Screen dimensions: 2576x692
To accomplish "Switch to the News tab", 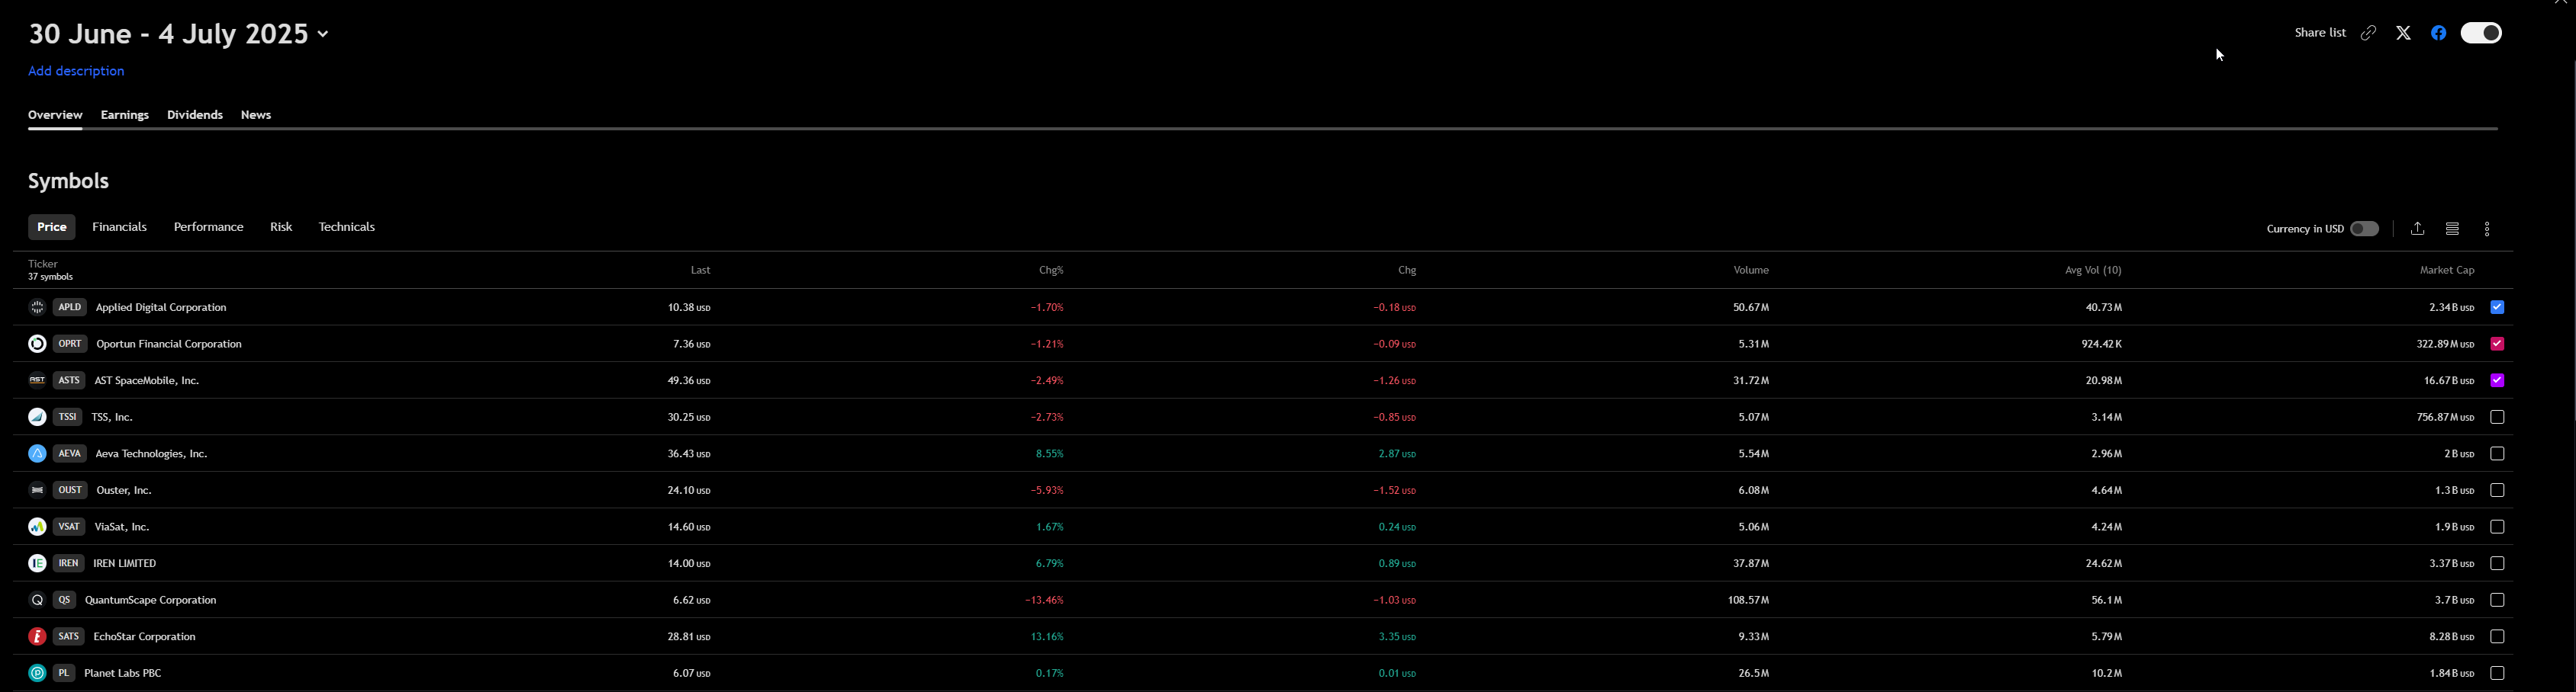I will point(256,115).
